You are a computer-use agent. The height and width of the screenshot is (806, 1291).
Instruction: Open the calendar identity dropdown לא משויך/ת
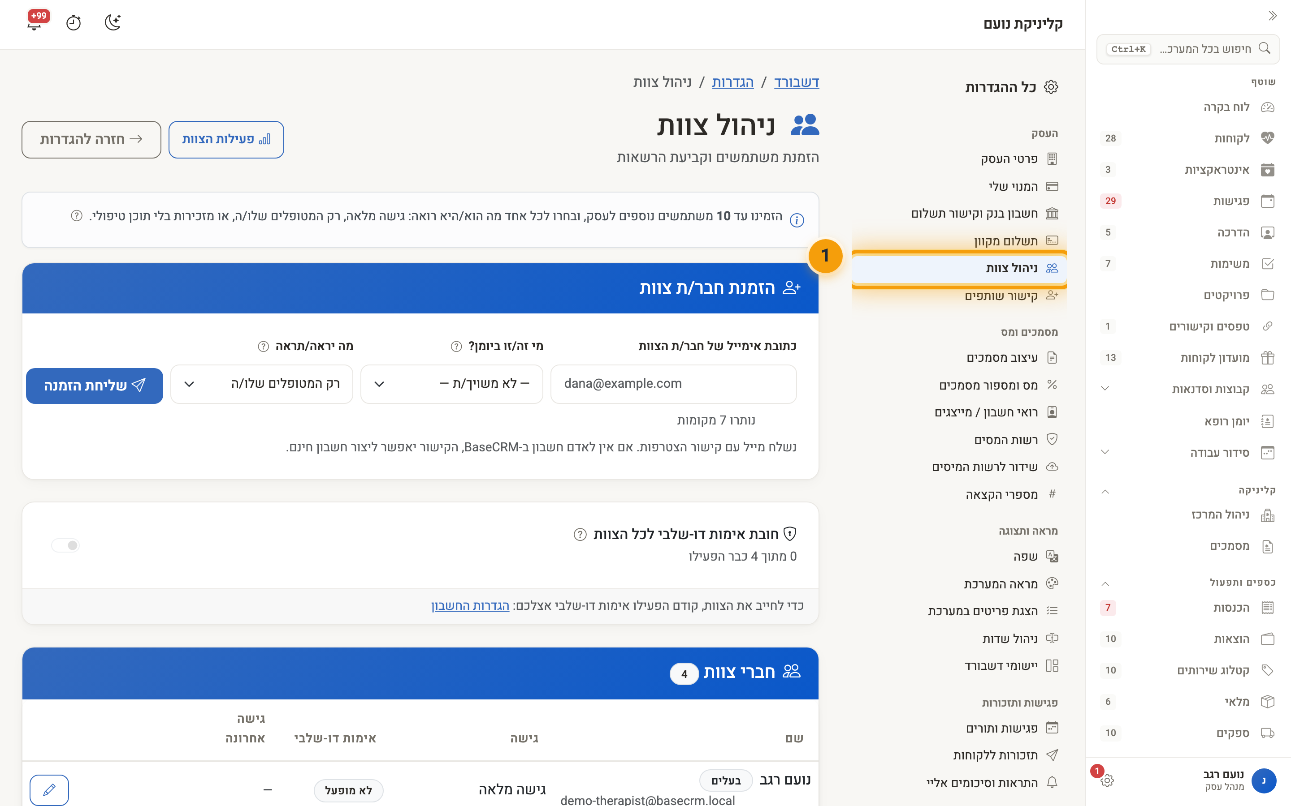point(452,384)
